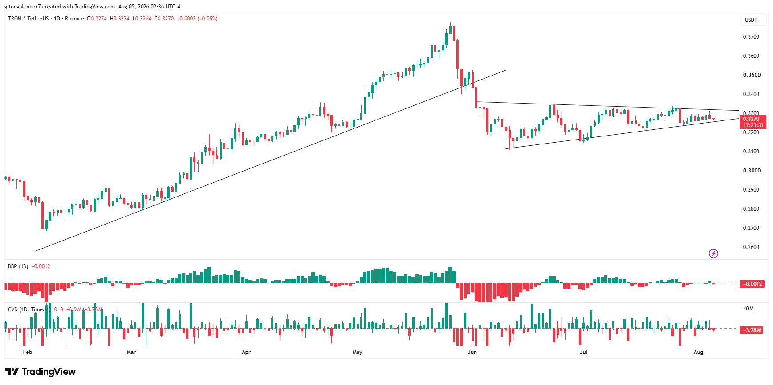The height and width of the screenshot is (385, 773).
Task: Click the BBP legend value -0.0012
Action: click(x=41, y=266)
